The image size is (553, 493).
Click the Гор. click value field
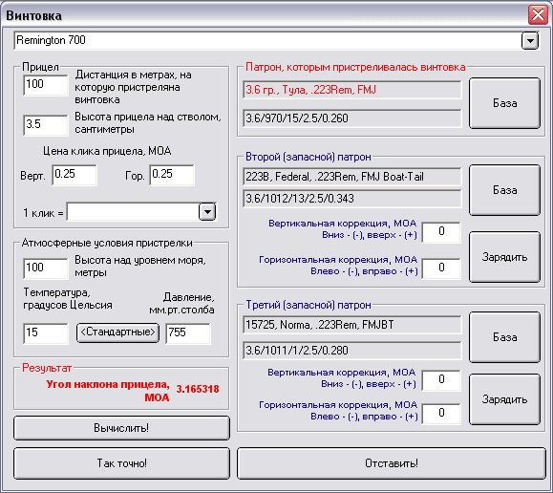[172, 175]
